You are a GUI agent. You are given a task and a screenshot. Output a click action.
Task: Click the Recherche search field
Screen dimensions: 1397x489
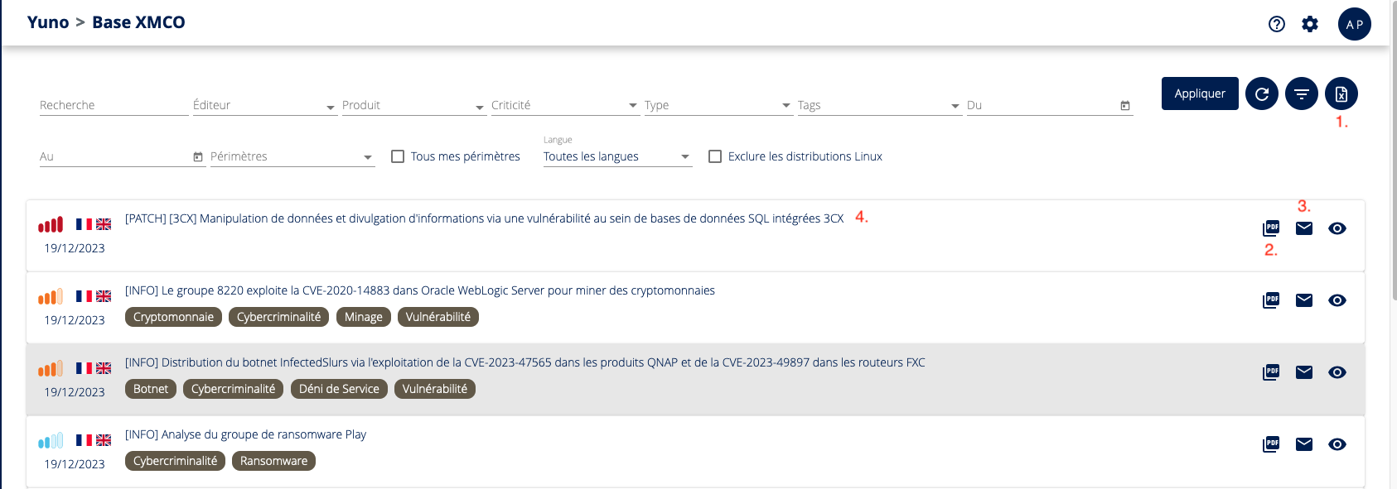[114, 106]
